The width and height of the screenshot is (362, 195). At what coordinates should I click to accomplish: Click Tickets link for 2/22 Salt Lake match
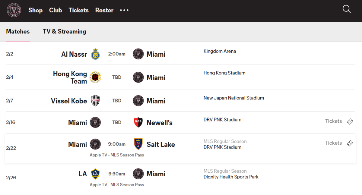tap(333, 143)
